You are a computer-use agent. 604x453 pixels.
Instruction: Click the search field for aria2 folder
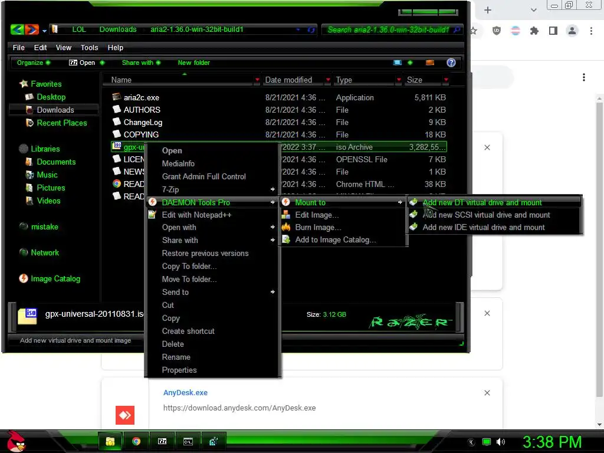coord(392,29)
